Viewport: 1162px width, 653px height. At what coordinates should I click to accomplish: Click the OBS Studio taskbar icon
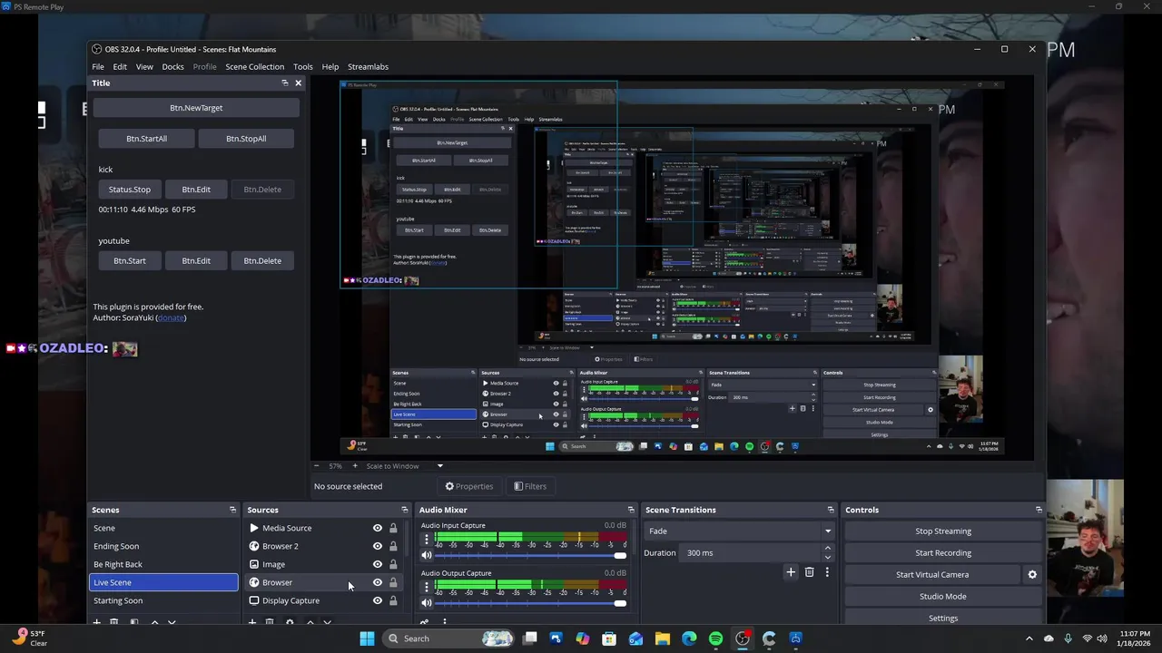coord(743,638)
